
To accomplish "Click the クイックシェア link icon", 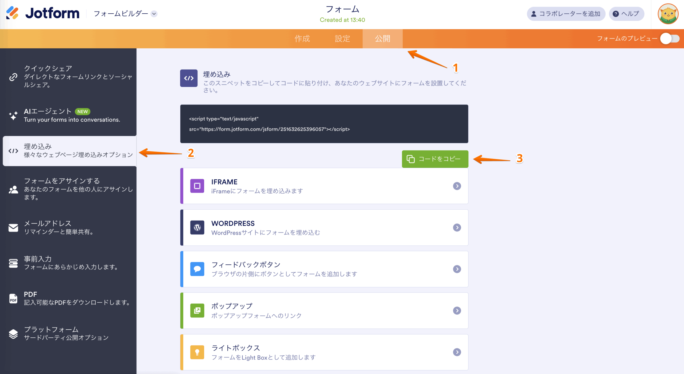I will click(x=13, y=77).
